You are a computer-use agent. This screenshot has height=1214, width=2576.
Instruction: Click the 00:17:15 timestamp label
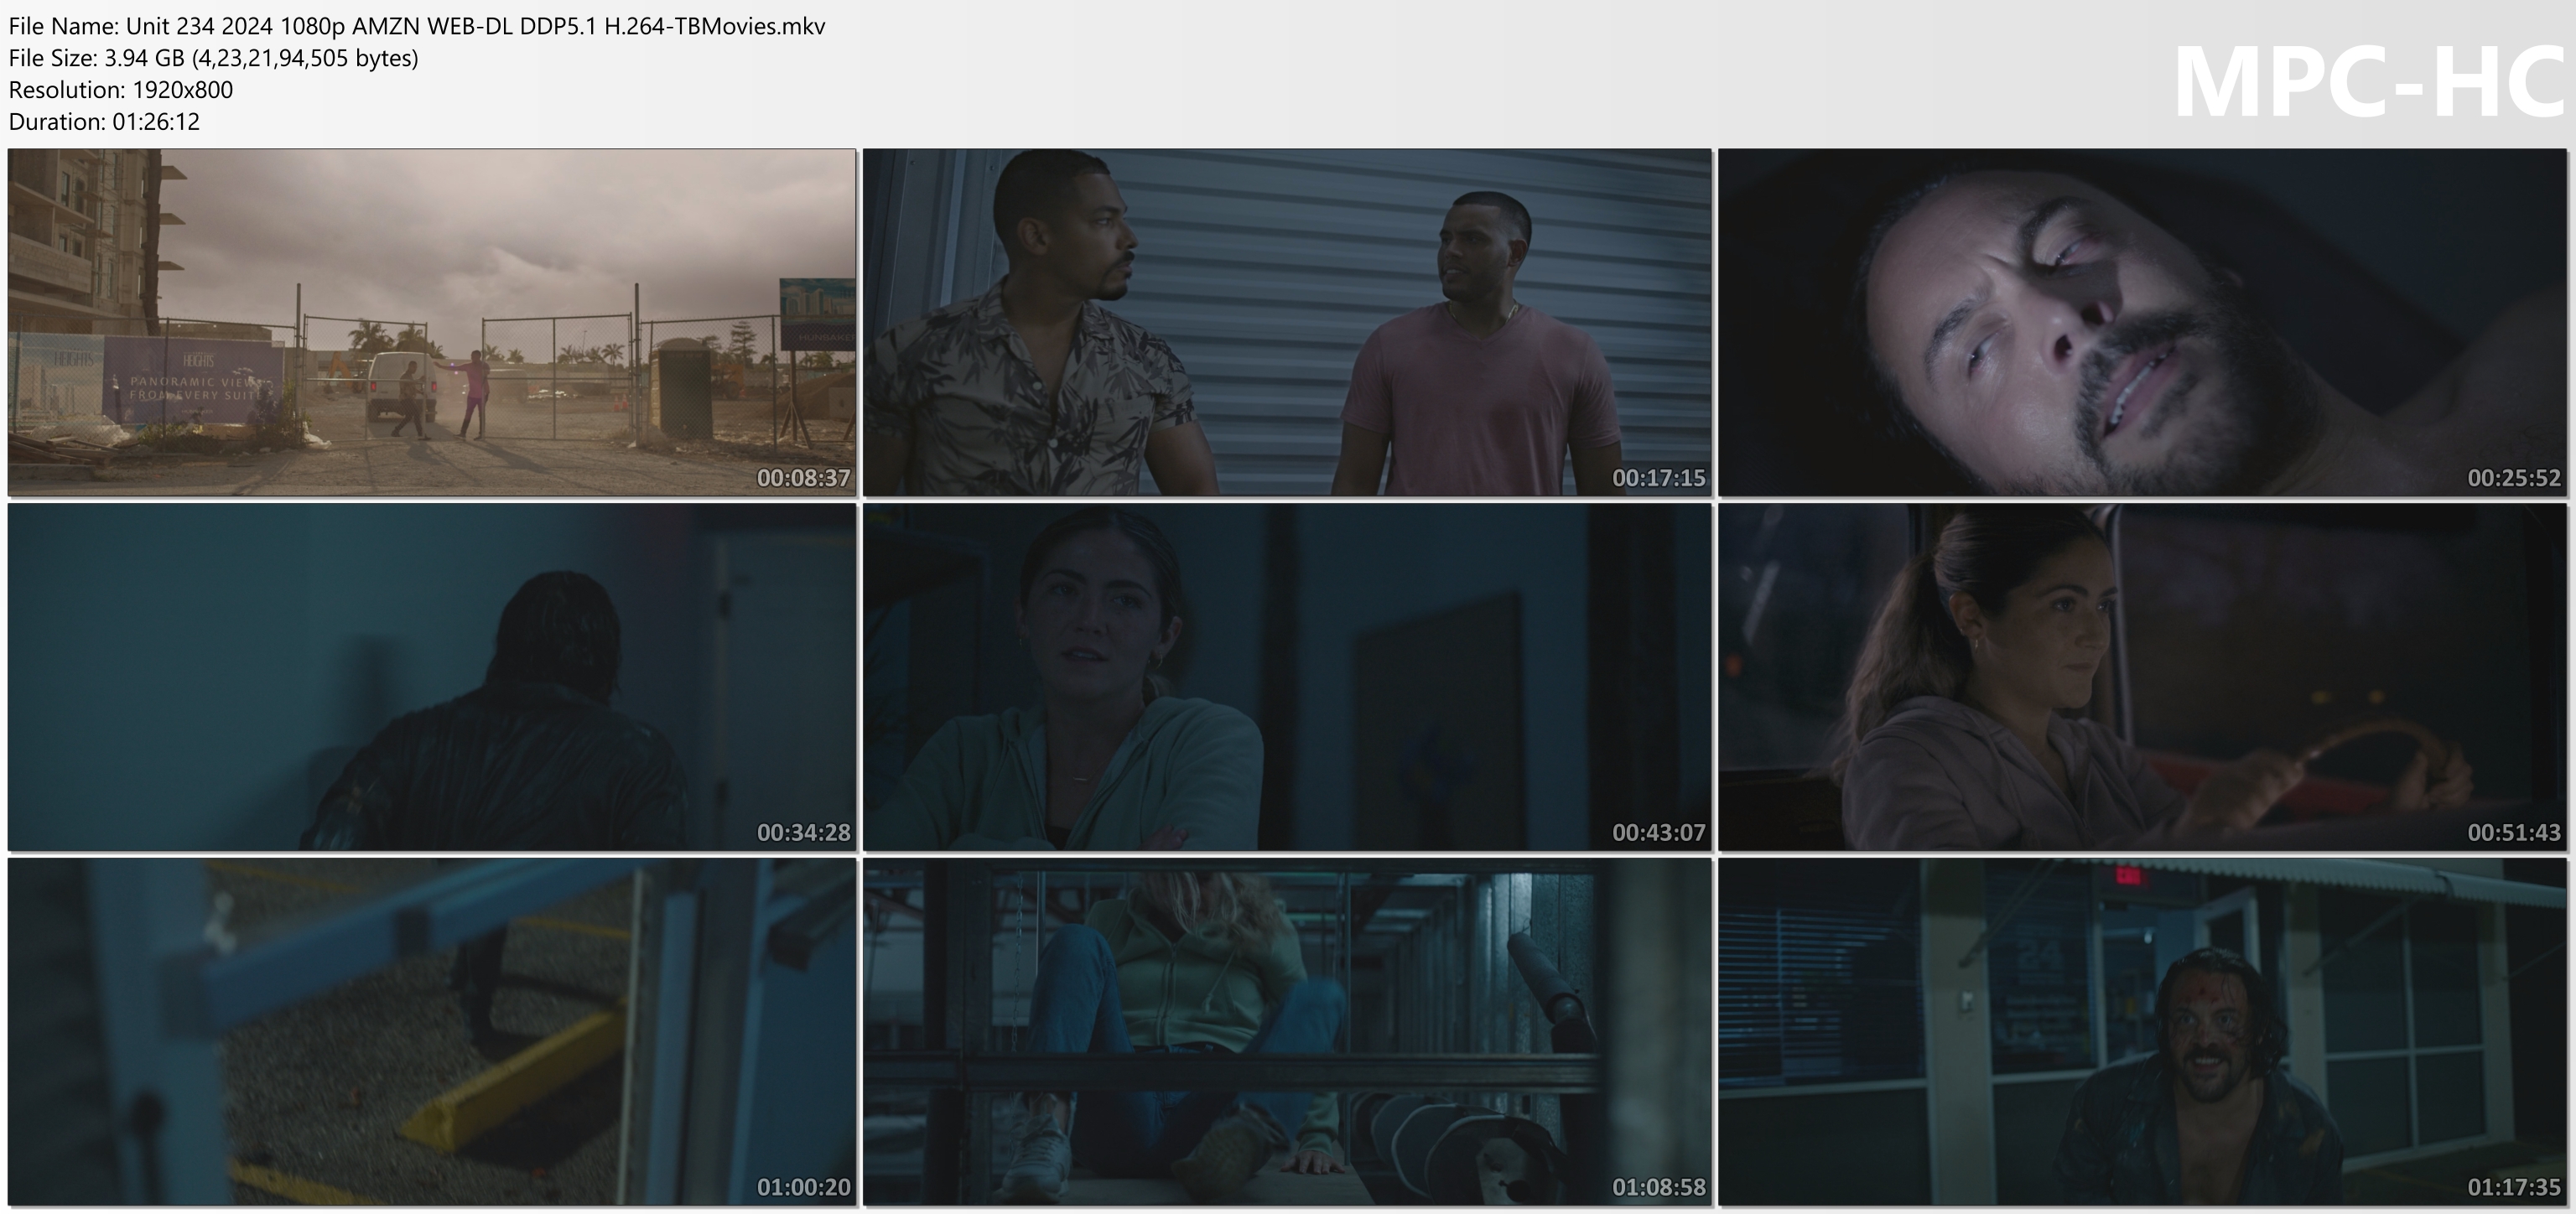(x=1658, y=478)
